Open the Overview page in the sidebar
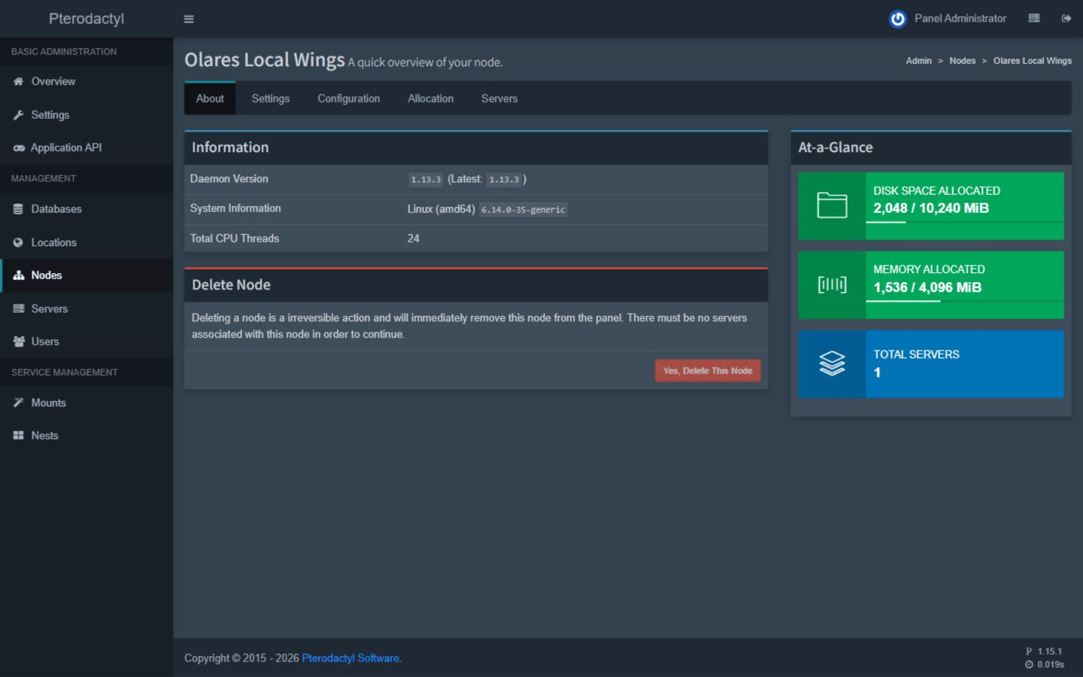The width and height of the screenshot is (1083, 677). 86,81
